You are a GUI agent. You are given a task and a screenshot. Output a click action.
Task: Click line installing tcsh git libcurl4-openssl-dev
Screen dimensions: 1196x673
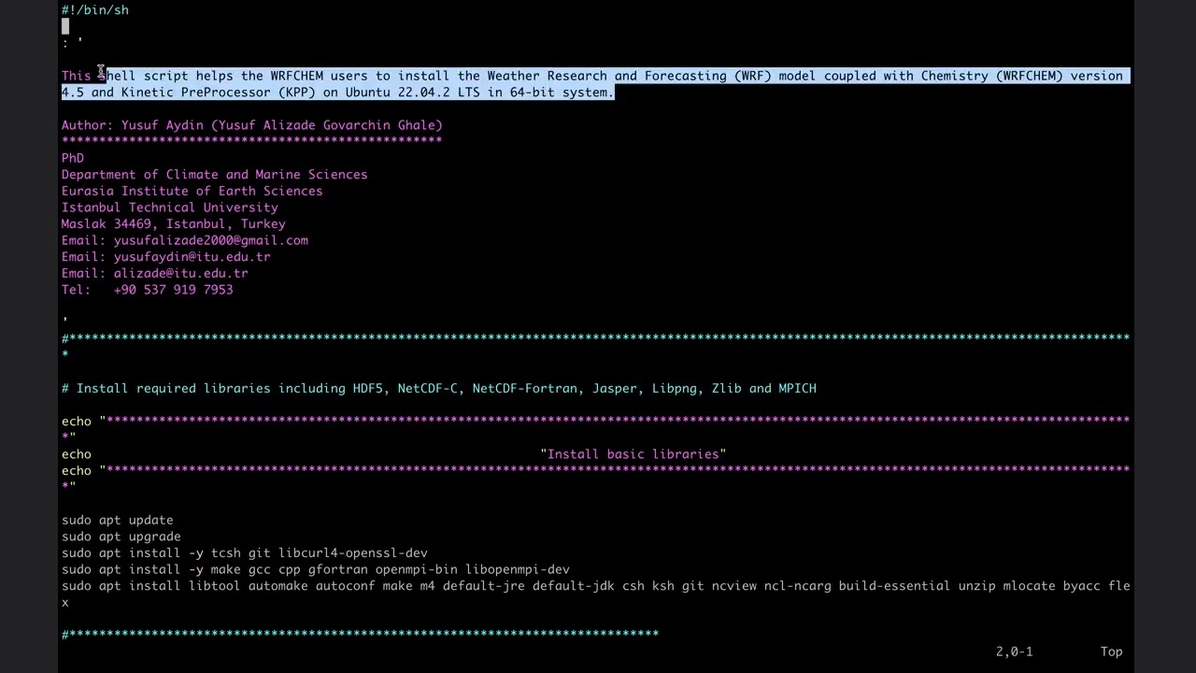(245, 553)
